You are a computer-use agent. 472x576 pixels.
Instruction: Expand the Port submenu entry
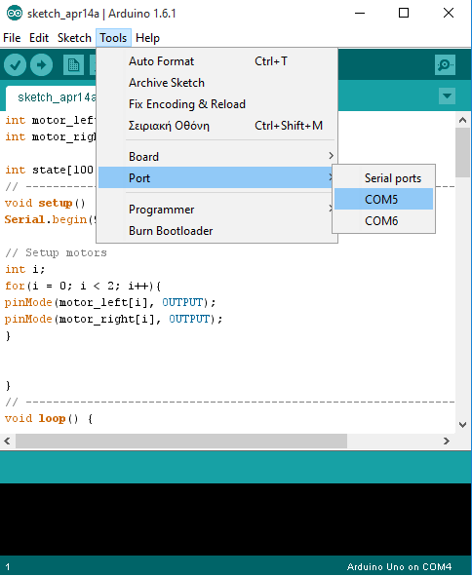point(216,177)
